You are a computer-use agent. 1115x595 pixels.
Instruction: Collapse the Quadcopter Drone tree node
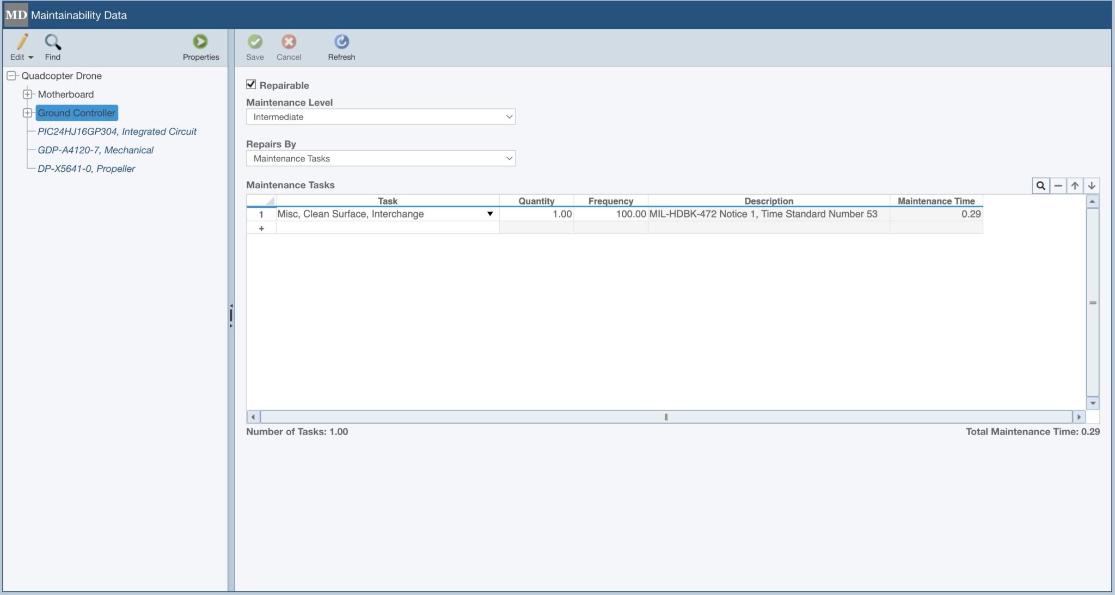coord(11,76)
